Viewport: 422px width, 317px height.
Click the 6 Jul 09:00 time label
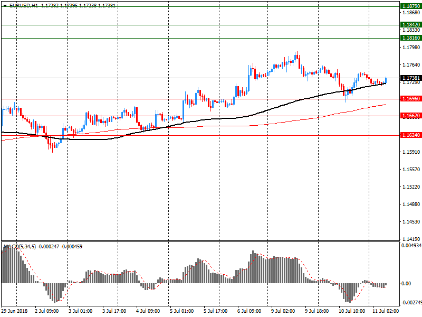(x=250, y=311)
